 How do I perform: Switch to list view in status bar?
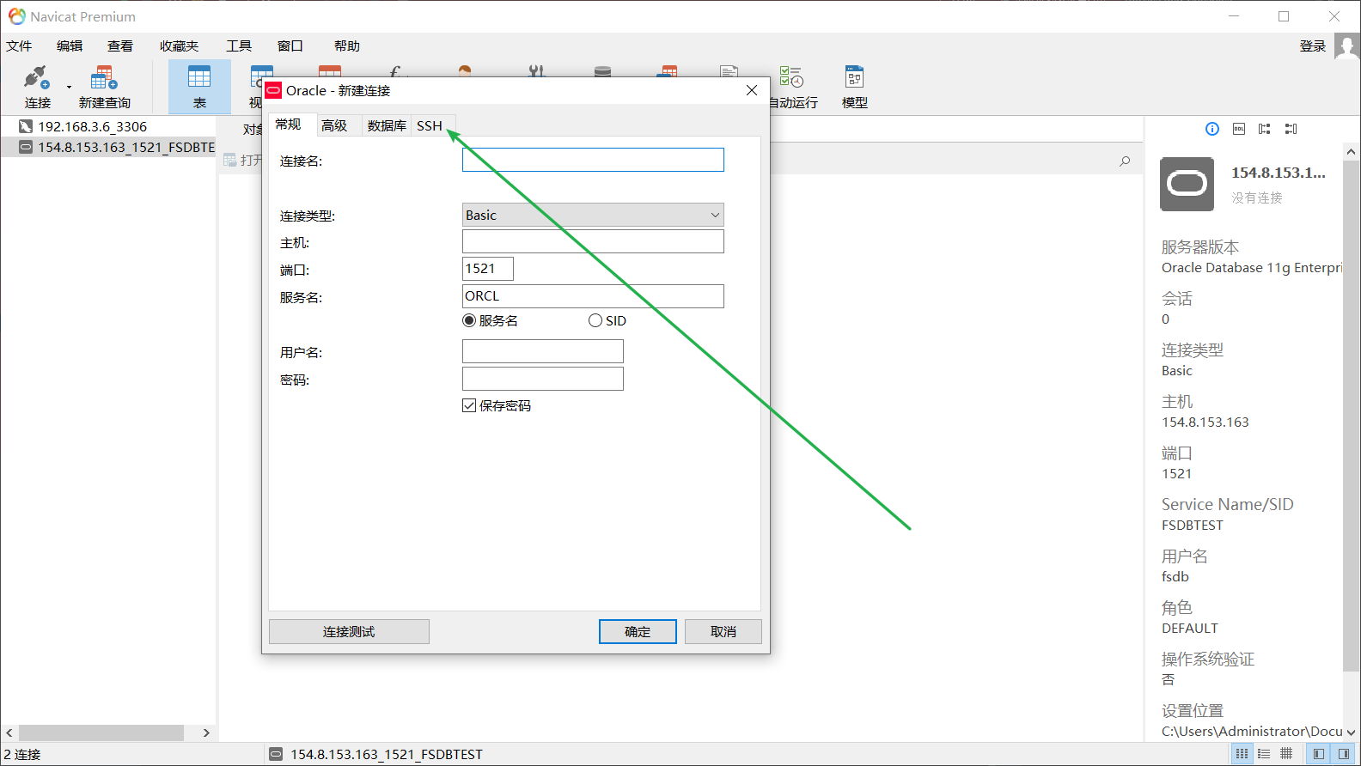coord(1264,754)
